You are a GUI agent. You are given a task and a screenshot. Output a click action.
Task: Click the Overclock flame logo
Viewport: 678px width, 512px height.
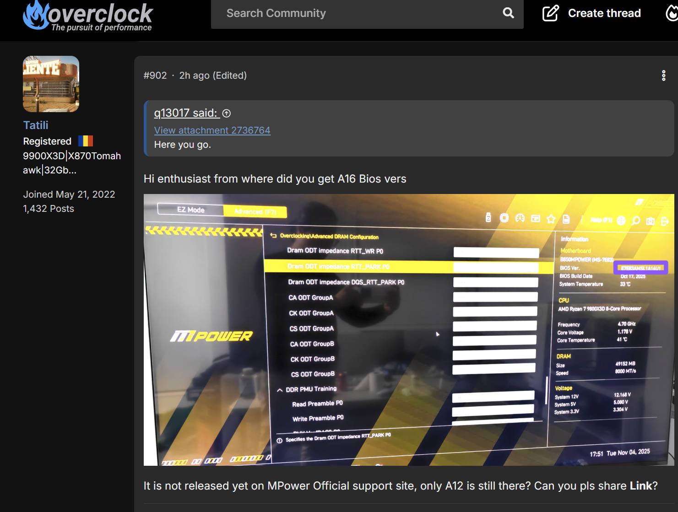[x=36, y=16]
